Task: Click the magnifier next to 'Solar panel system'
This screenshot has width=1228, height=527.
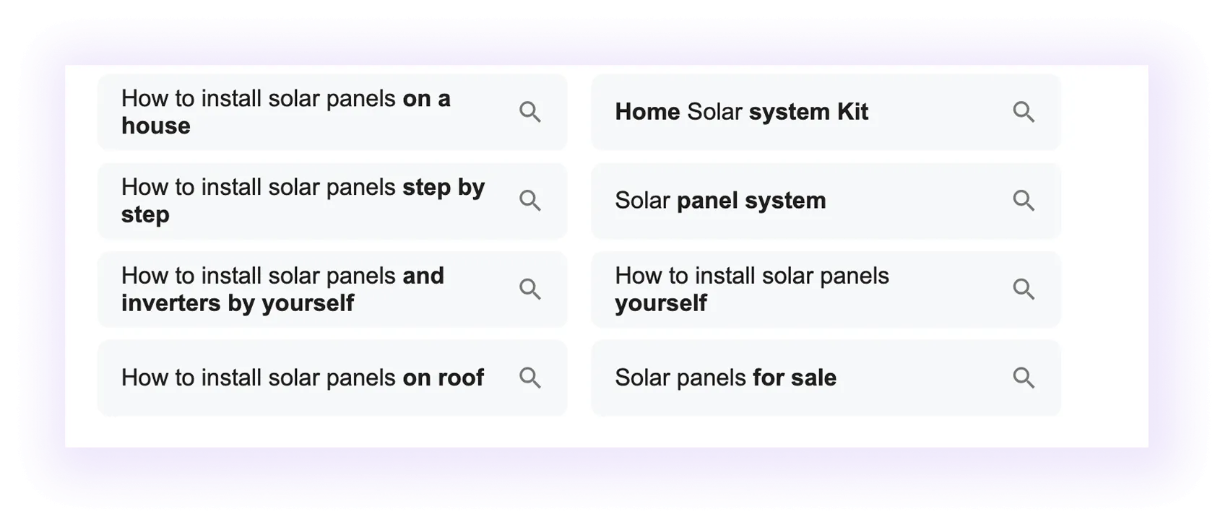Action: pos(1024,201)
